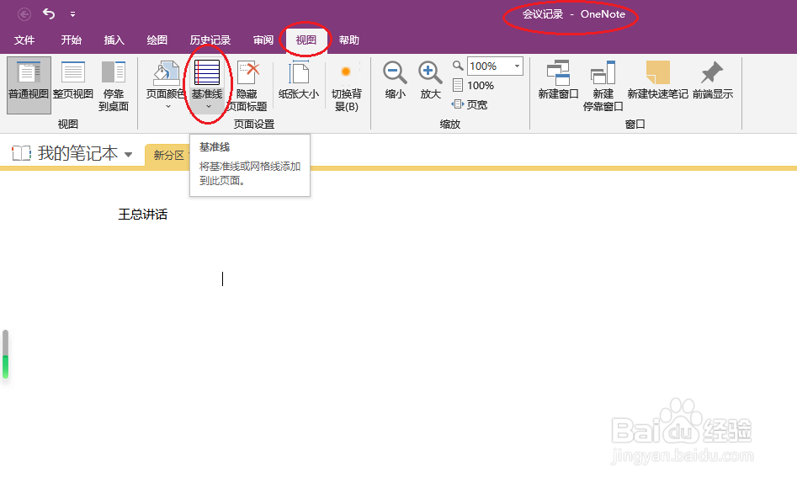This screenshot has height=483, width=797.
Task: Expand the 我的笔记本 notebook dropdown
Action: (129, 154)
